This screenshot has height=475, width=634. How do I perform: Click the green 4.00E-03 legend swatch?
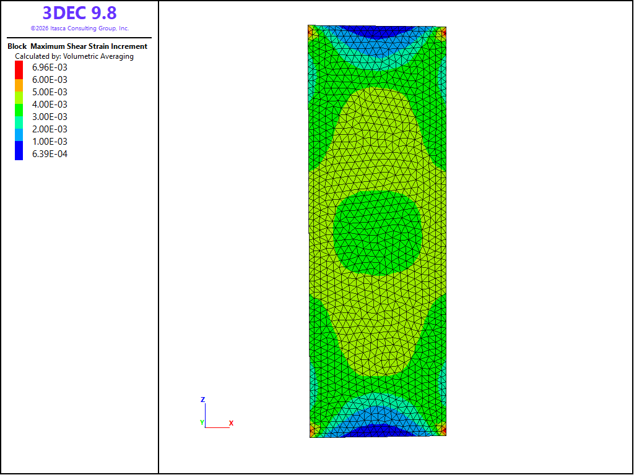19,110
